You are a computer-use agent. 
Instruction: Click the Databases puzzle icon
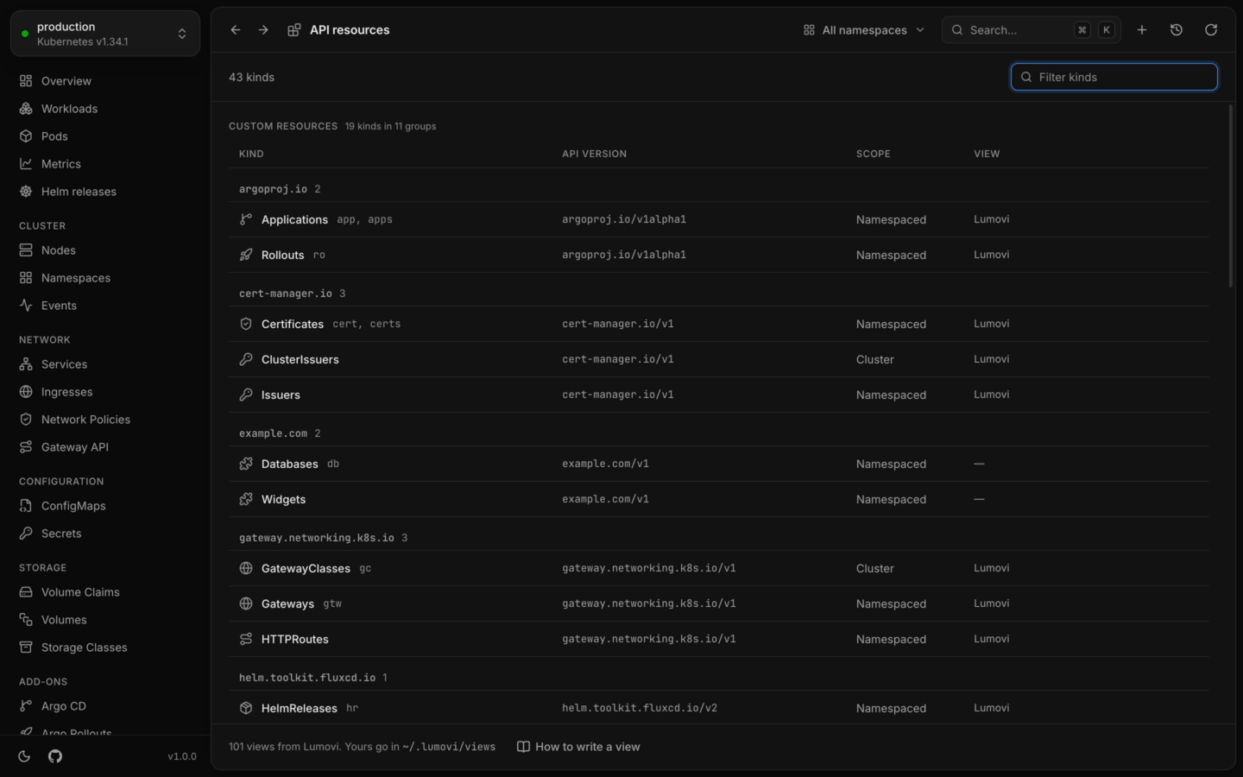tap(246, 464)
